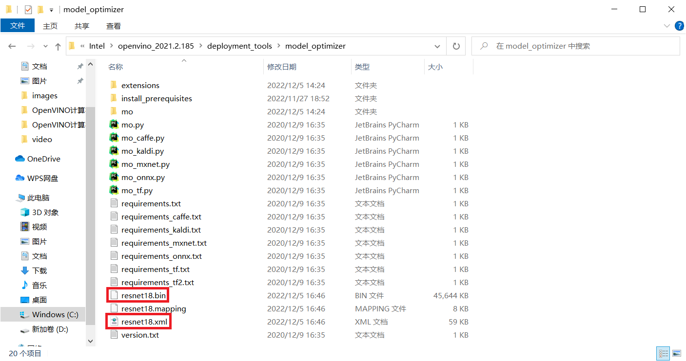This screenshot has width=686, height=361.
Task: Open the 主页 ribbon tab
Action: tap(50, 26)
